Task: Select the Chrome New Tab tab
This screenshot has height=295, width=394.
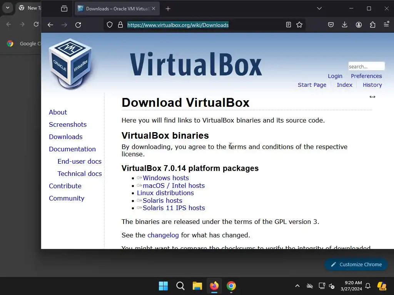Action: [x=30, y=8]
